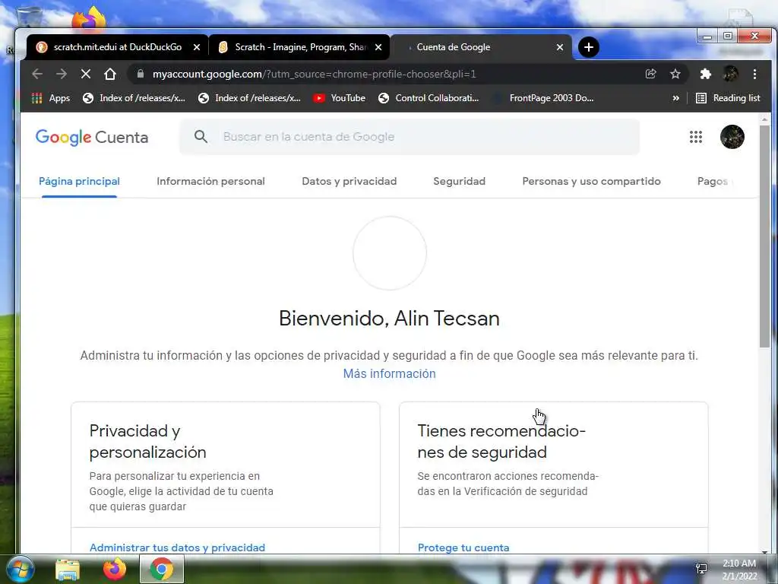Image resolution: width=778 pixels, height=584 pixels.
Task: Show more bookmarks with the chevron
Action: 675,98
